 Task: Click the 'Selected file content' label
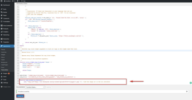[22, 4]
